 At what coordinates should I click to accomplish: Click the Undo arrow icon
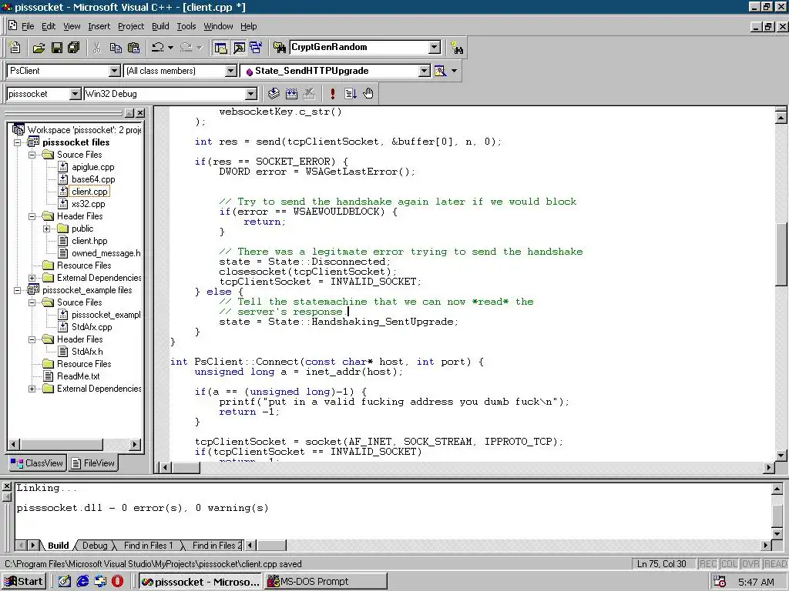(158, 48)
